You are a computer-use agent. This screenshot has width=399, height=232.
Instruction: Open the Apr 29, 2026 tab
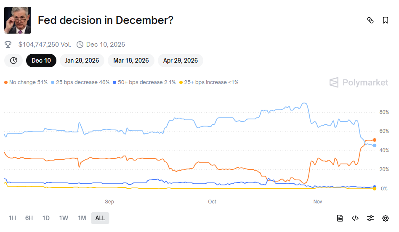(181, 61)
